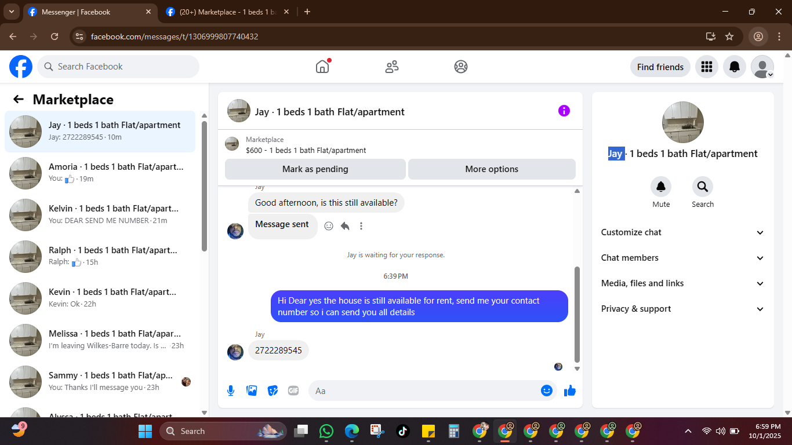
Task: Open the Friends icon in top navigation
Action: click(392, 67)
